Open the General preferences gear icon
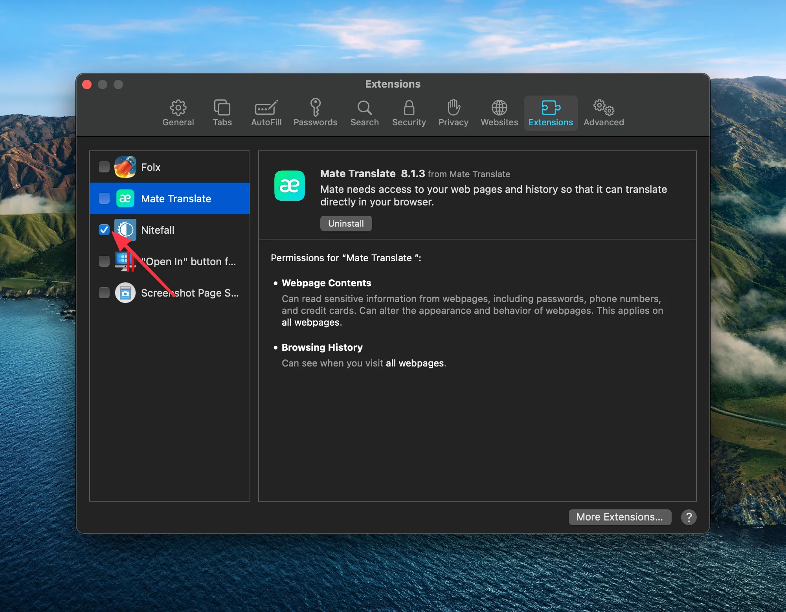This screenshot has height=612, width=786. coord(178,107)
